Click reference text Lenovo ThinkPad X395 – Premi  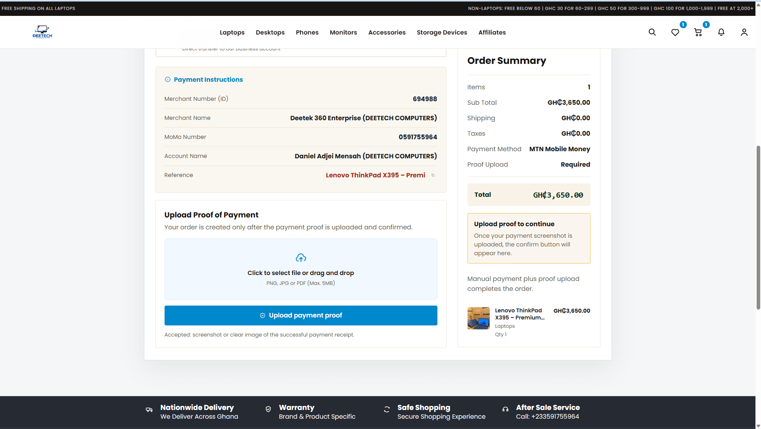[375, 175]
